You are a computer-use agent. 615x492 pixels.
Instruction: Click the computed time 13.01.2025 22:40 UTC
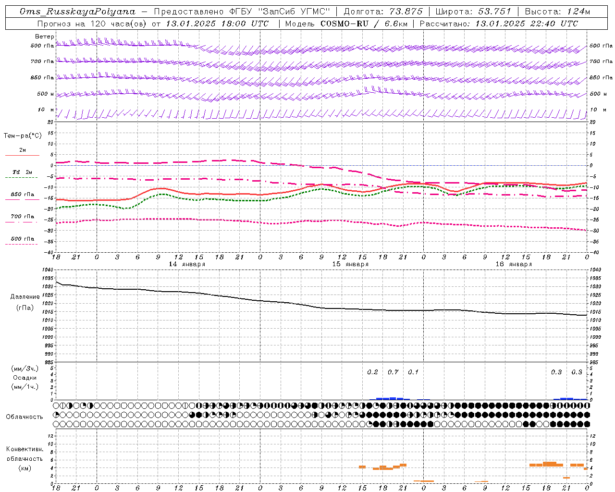point(527,24)
